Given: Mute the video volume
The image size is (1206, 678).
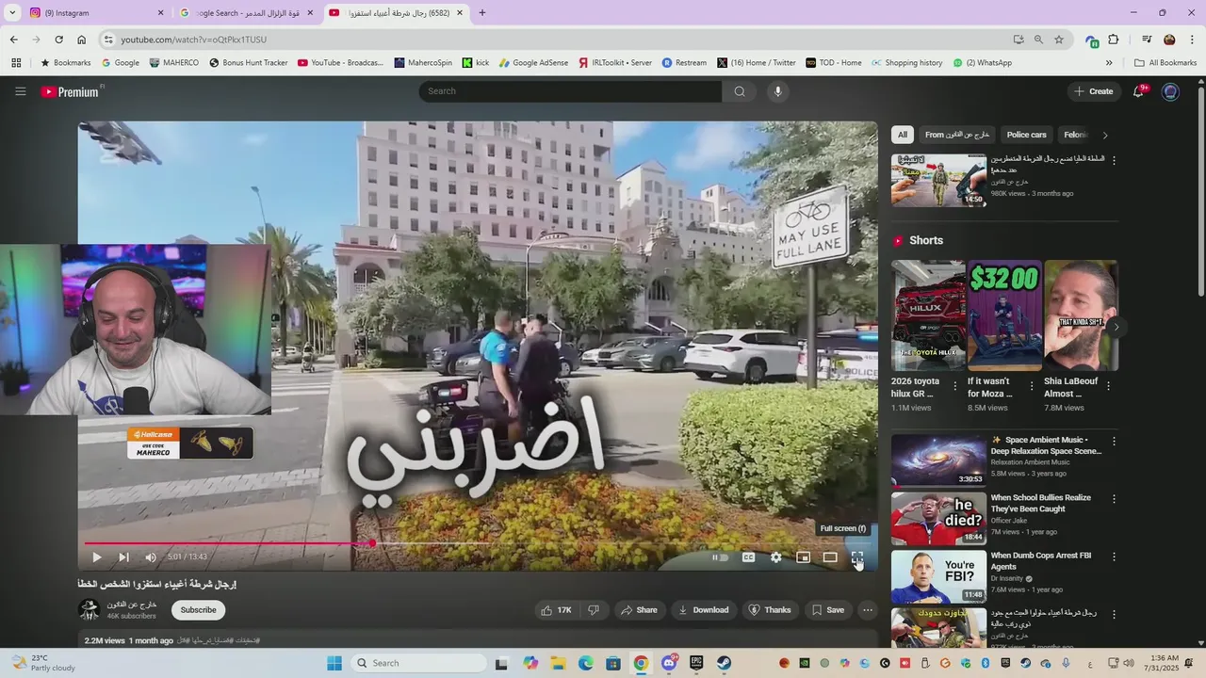Looking at the screenshot, I should coord(151,557).
